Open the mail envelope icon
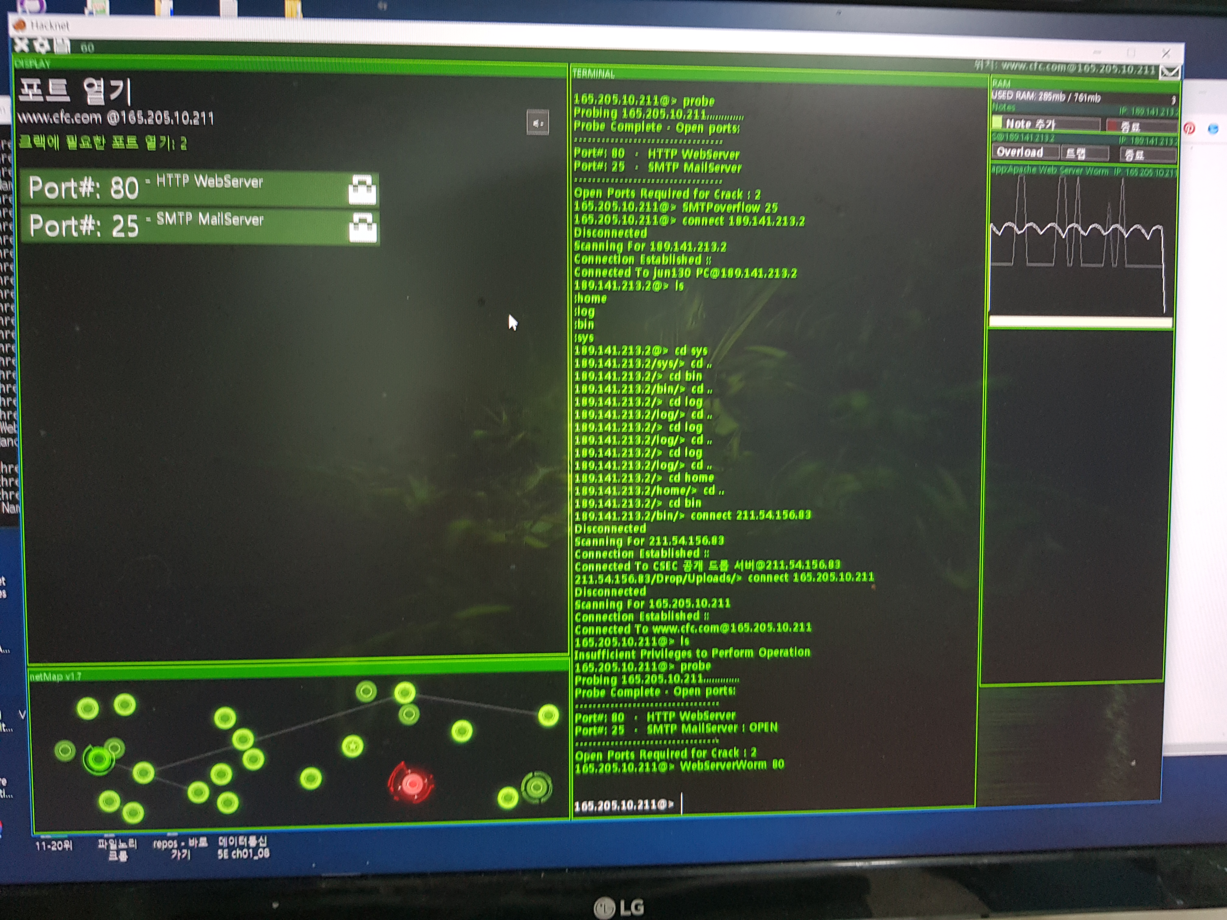The image size is (1227, 920). click(x=1170, y=72)
